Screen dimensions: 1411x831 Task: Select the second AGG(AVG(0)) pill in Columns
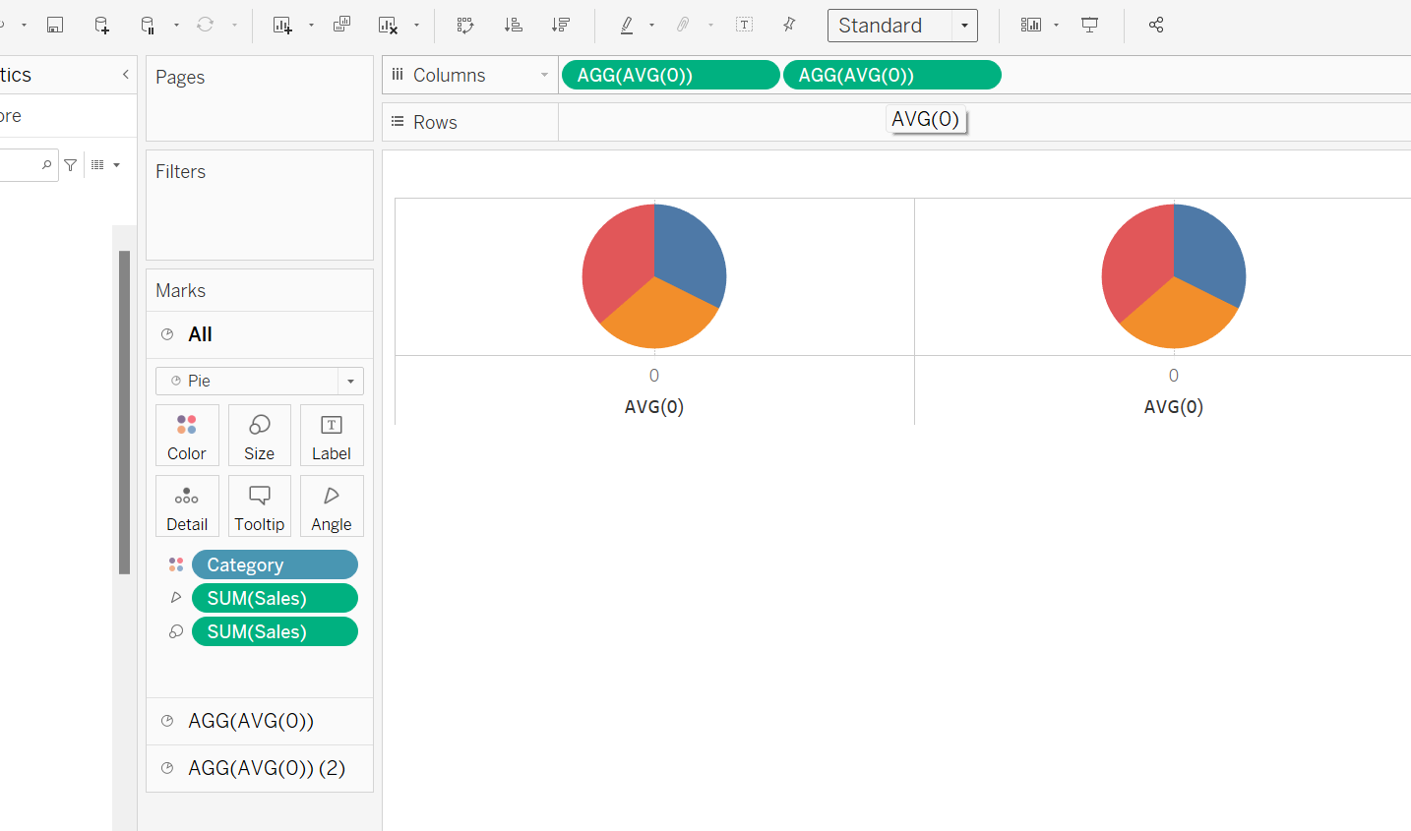[891, 74]
